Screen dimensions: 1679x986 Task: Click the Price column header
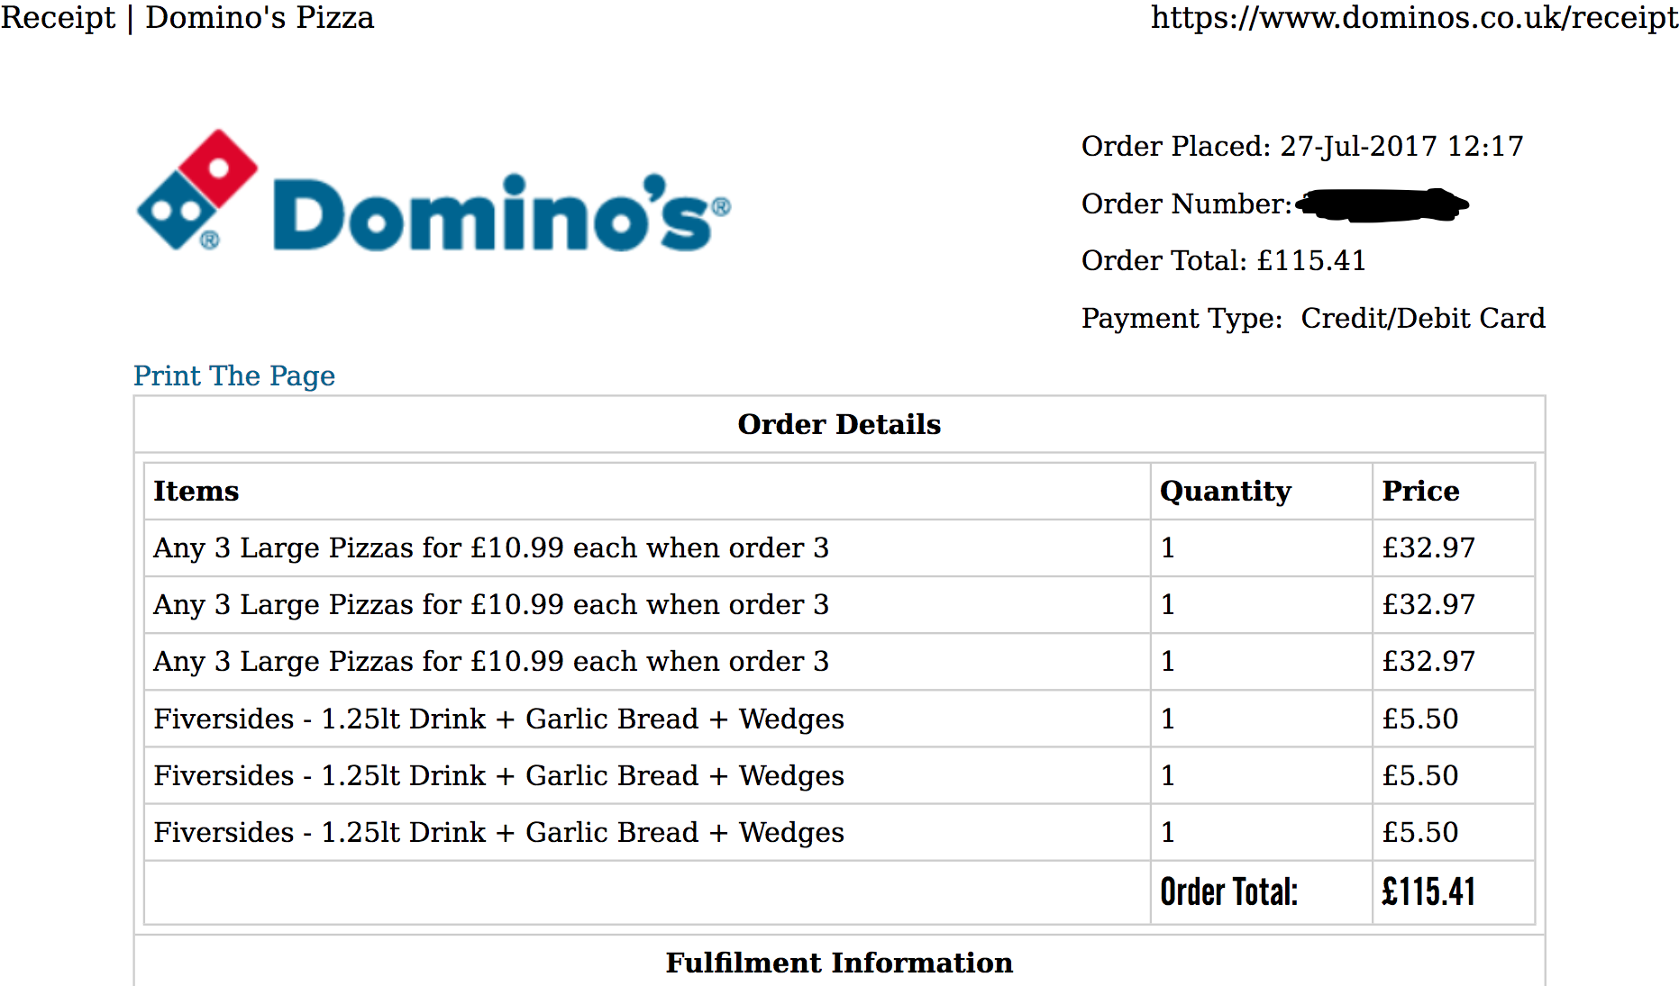1420,491
